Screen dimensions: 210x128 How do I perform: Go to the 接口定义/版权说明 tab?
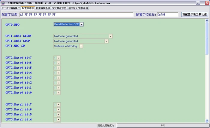(x=78, y=8)
